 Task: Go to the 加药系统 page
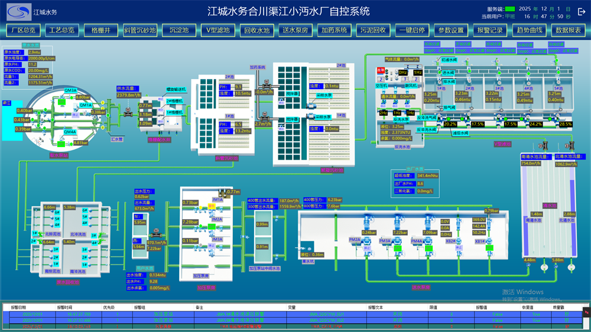(335, 30)
